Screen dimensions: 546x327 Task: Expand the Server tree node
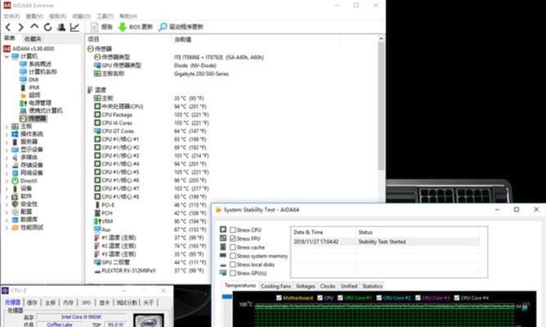click(7, 142)
